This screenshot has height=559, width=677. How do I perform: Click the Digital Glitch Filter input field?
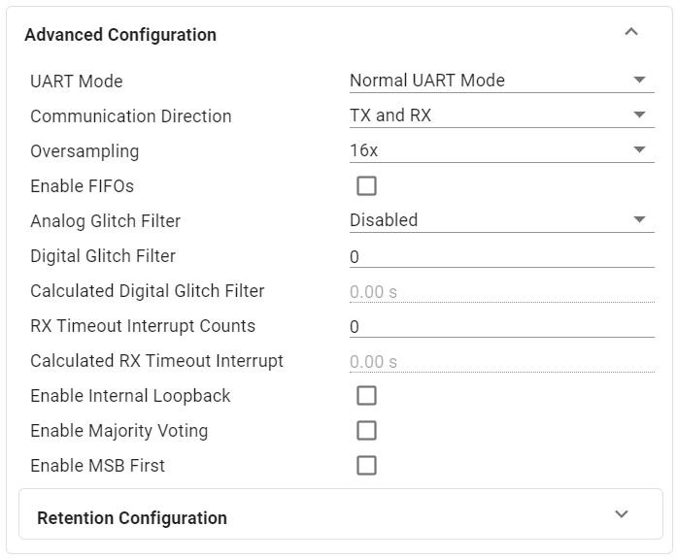tap(500, 256)
